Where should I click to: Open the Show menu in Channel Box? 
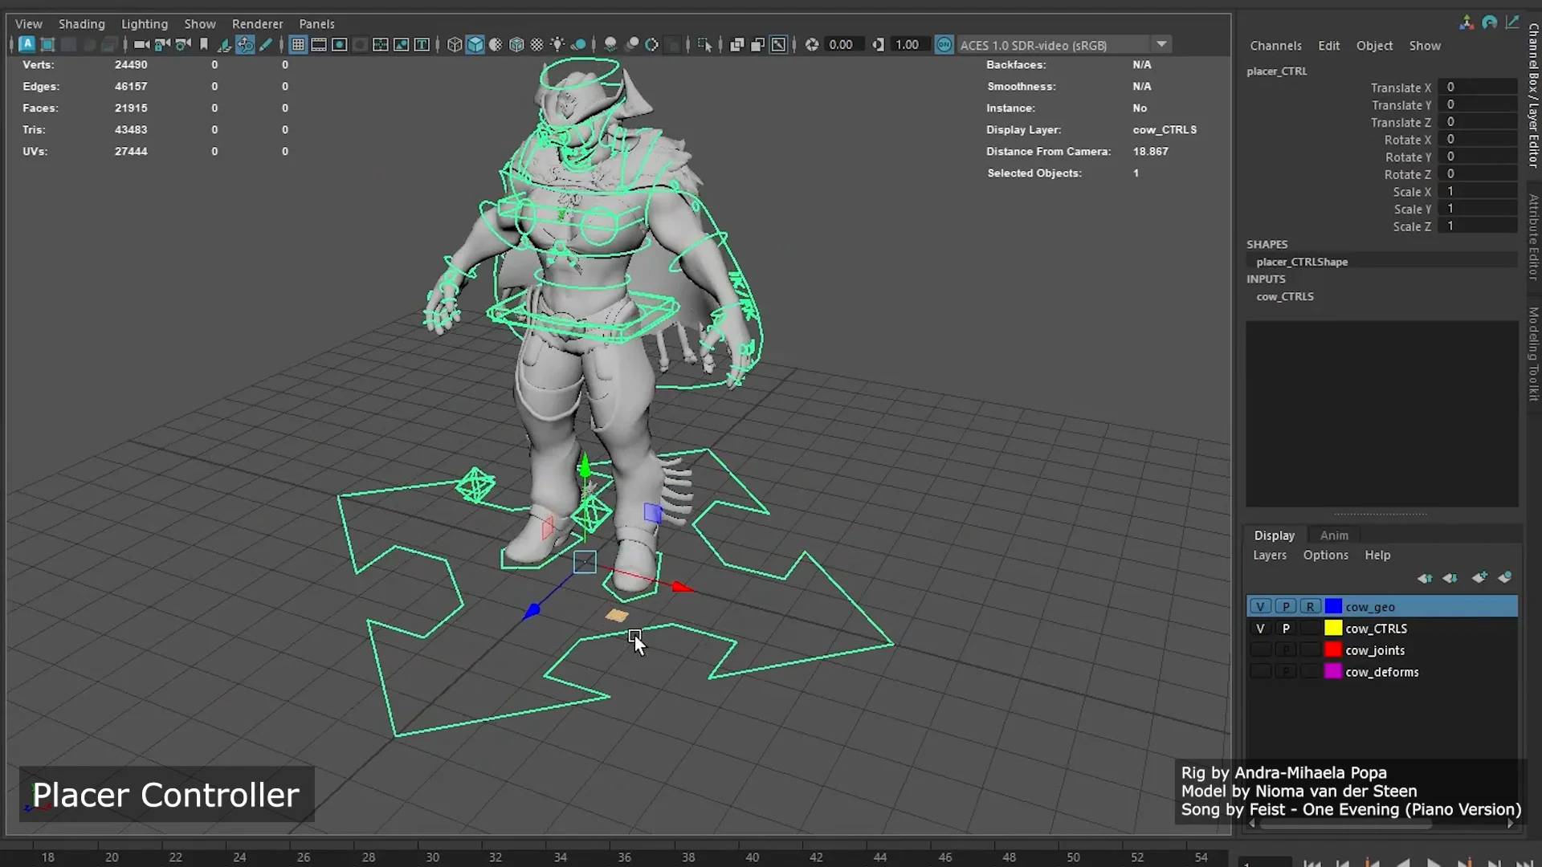[1425, 46]
